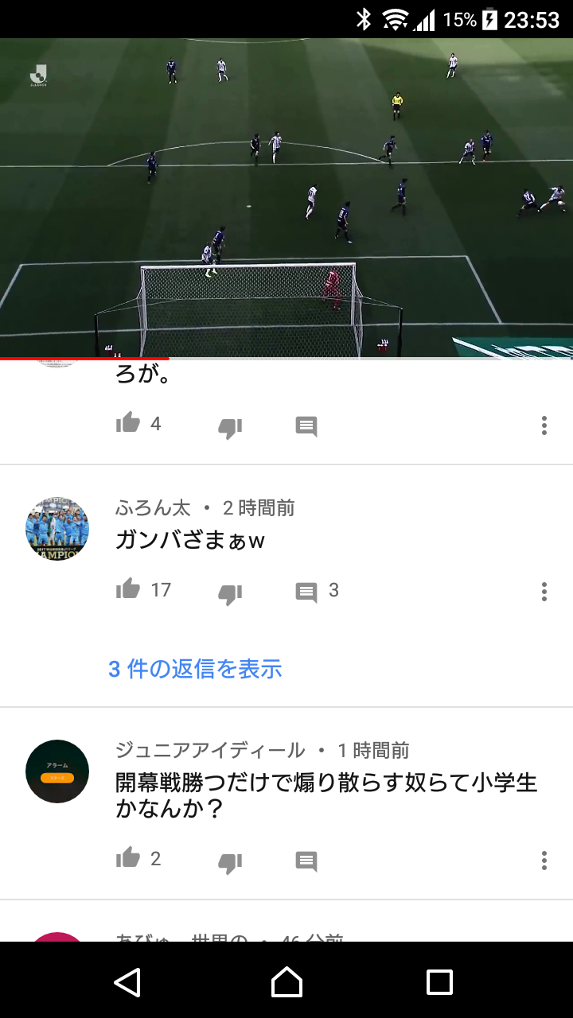Screen dimensions: 573x1018
Task: Dislike the ガンバざまぁw comment
Action: click(x=230, y=593)
